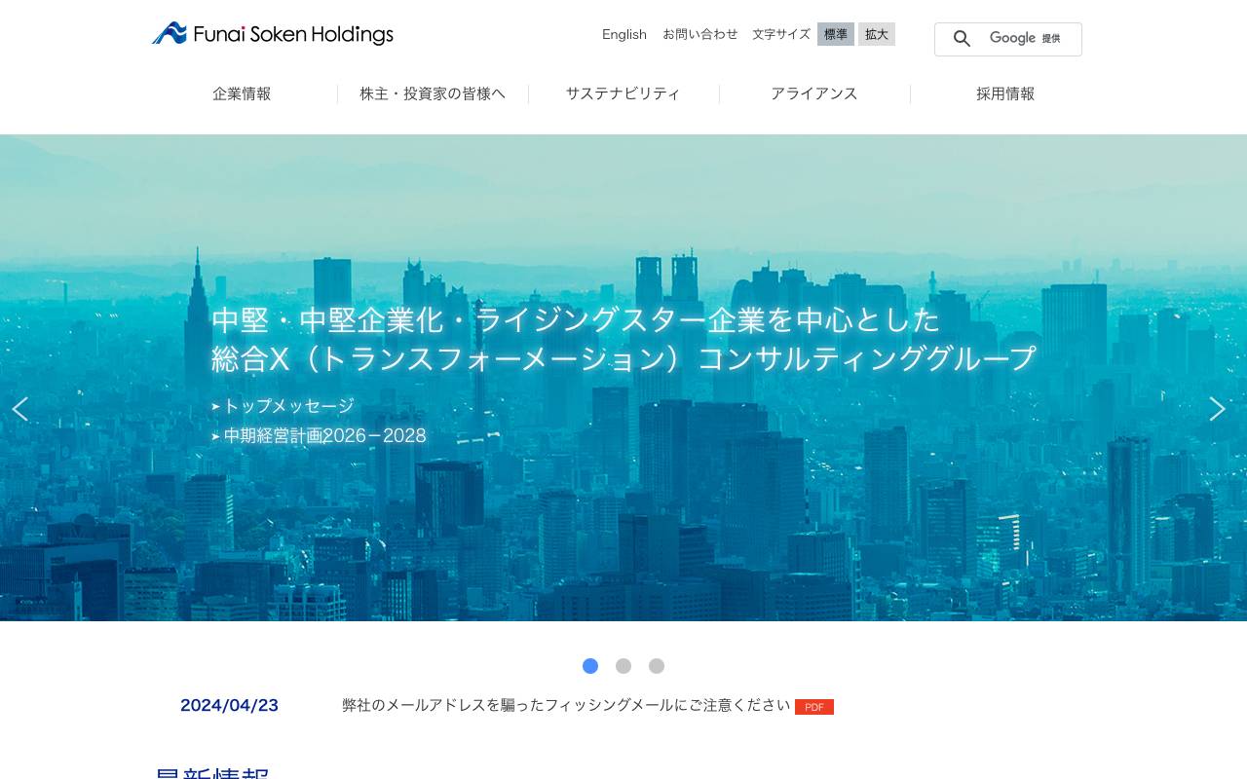This screenshot has height=779, width=1247.
Task: Click the Funai Soken Holdings logo
Action: [272, 33]
